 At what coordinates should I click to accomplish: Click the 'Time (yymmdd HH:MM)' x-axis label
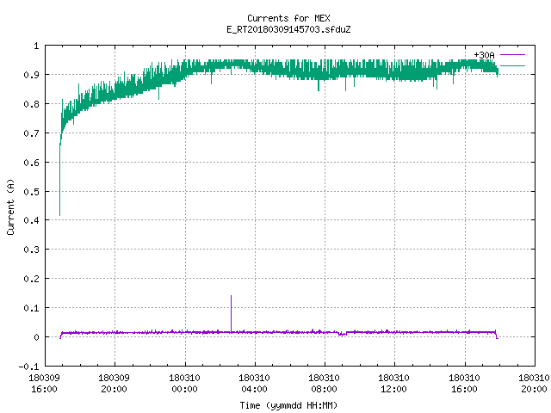point(288,405)
